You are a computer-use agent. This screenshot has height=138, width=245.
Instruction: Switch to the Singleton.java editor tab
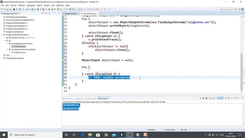pyautogui.click(x=70, y=14)
